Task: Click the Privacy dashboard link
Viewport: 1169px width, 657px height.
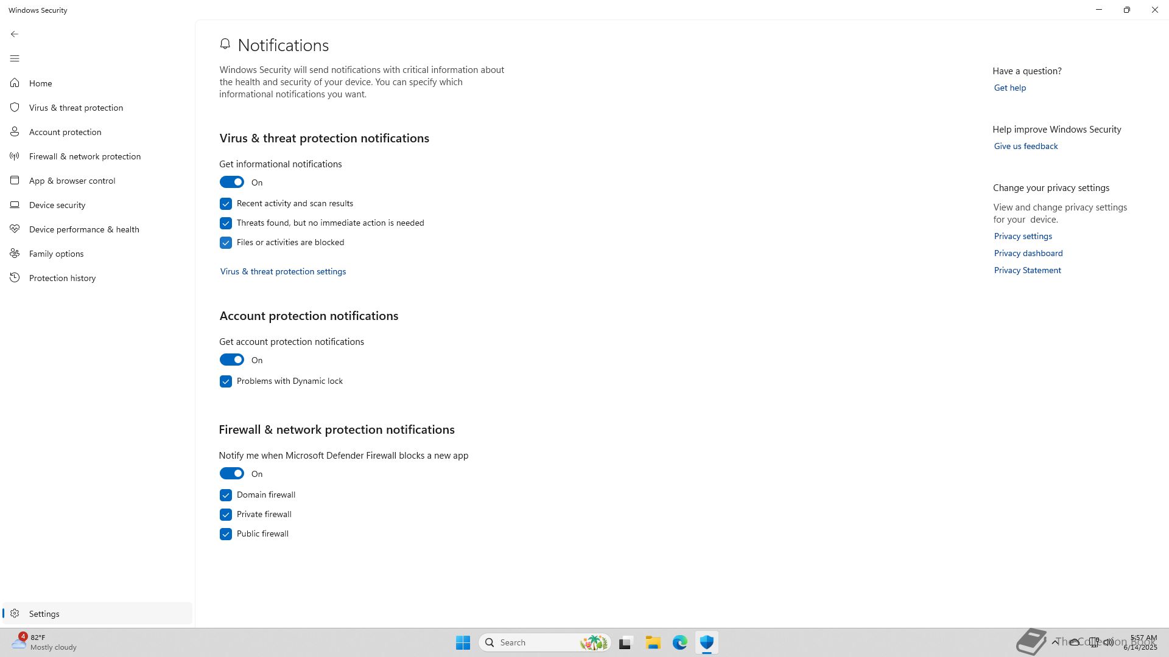Action: pos(1028,253)
